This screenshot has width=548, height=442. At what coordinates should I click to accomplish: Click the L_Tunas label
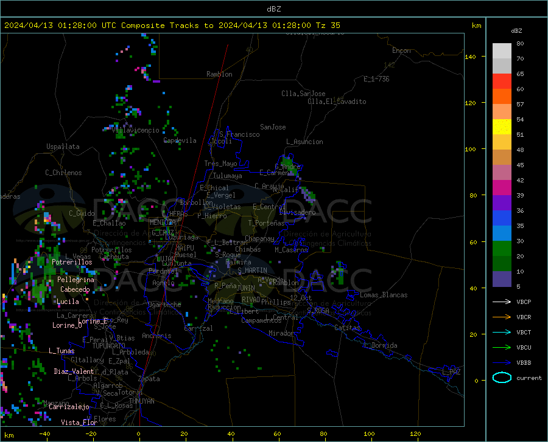click(61, 351)
